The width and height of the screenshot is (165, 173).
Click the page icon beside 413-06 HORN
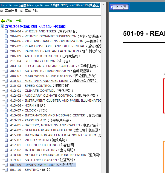6,105
